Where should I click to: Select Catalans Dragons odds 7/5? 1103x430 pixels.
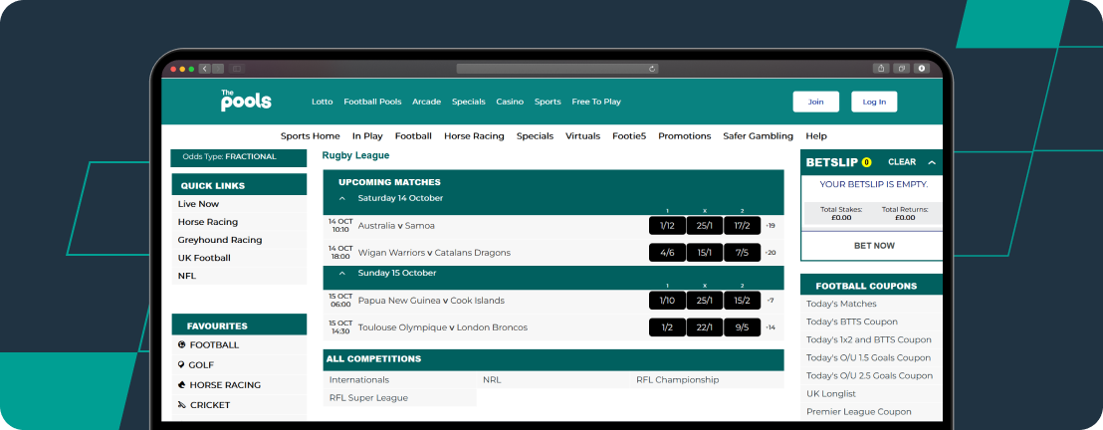[x=742, y=253]
